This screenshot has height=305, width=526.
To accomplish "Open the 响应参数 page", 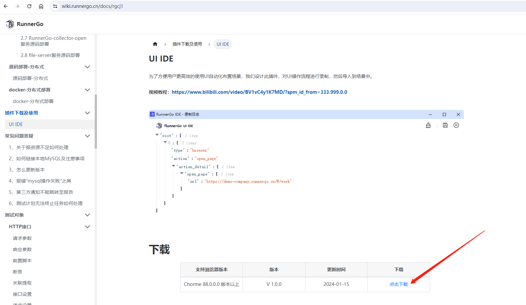I will click(x=22, y=249).
